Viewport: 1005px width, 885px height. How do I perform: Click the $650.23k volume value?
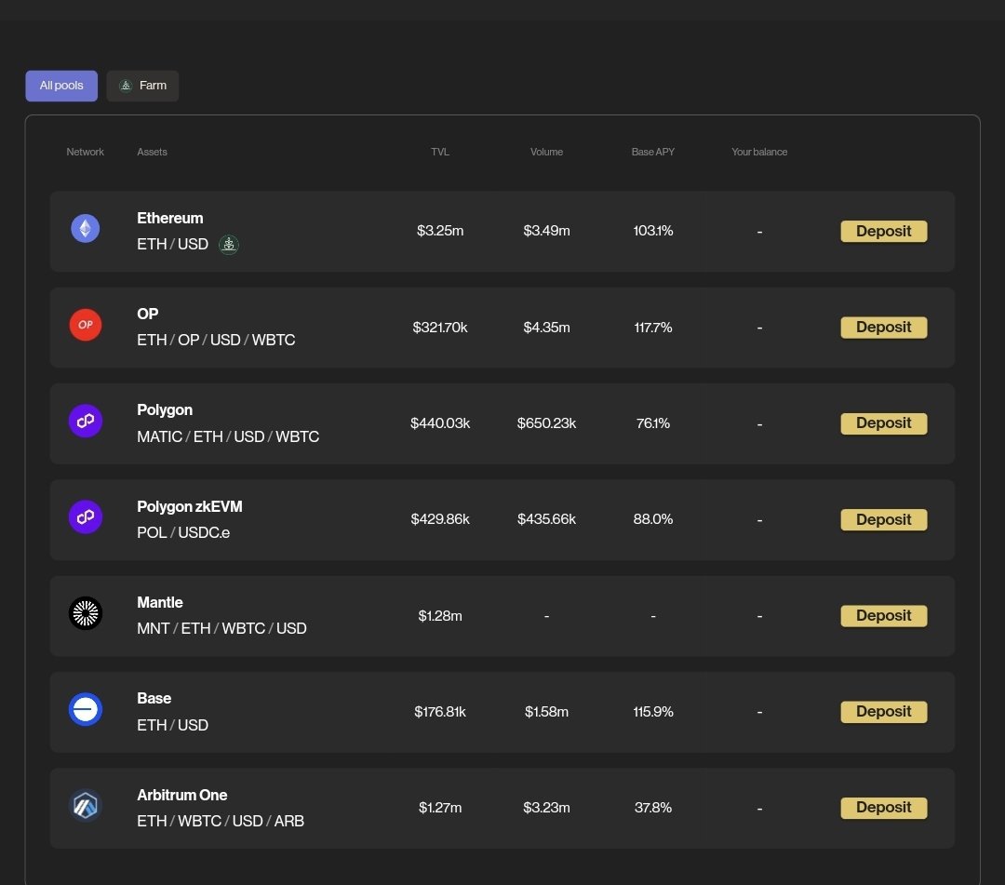point(547,423)
